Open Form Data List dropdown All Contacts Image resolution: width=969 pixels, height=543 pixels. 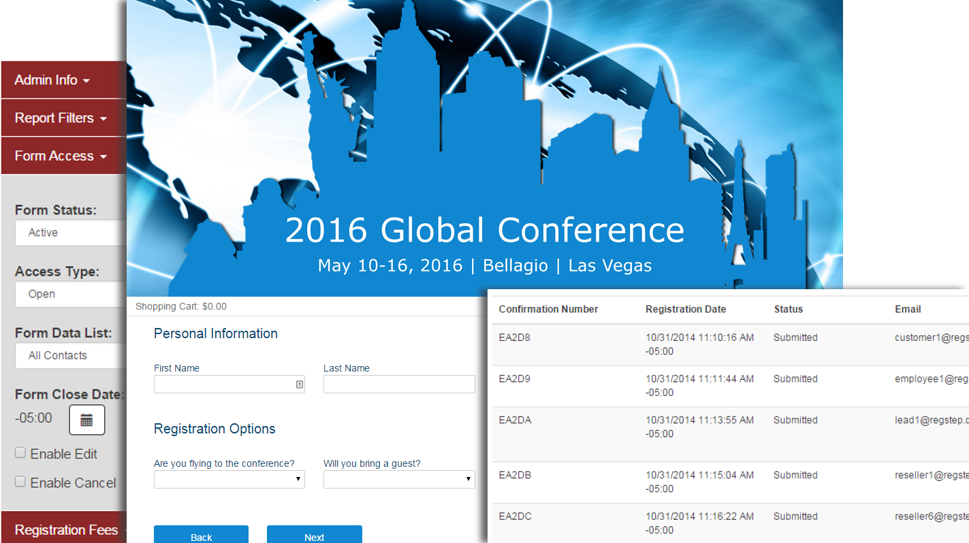point(71,355)
